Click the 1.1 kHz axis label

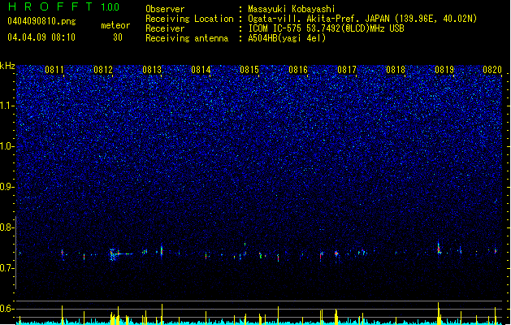tap(6, 106)
